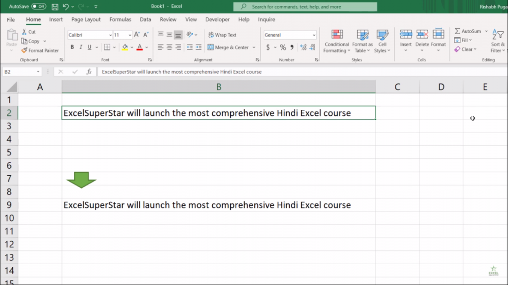Screen dimensions: 508x285
Task: Open Conditional Formatting icon
Action: tap(337, 35)
